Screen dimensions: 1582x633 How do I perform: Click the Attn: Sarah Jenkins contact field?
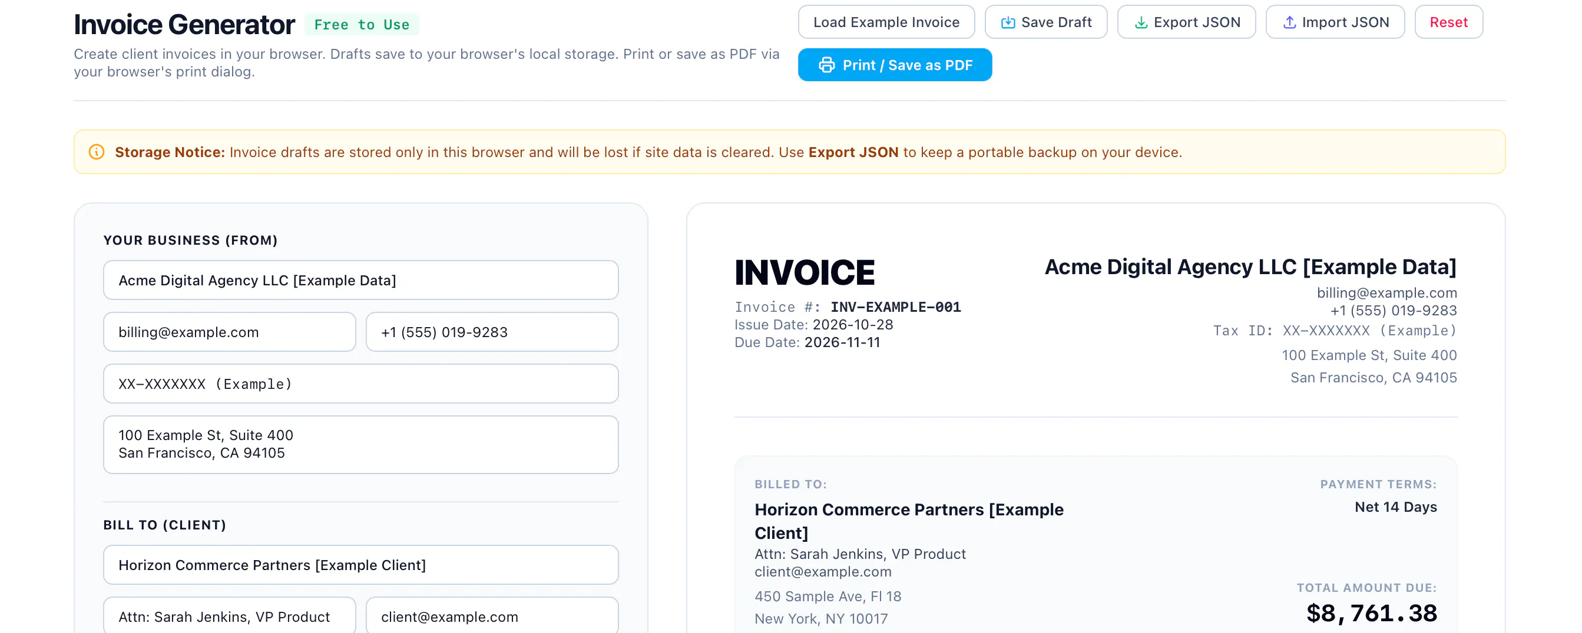[x=229, y=615]
